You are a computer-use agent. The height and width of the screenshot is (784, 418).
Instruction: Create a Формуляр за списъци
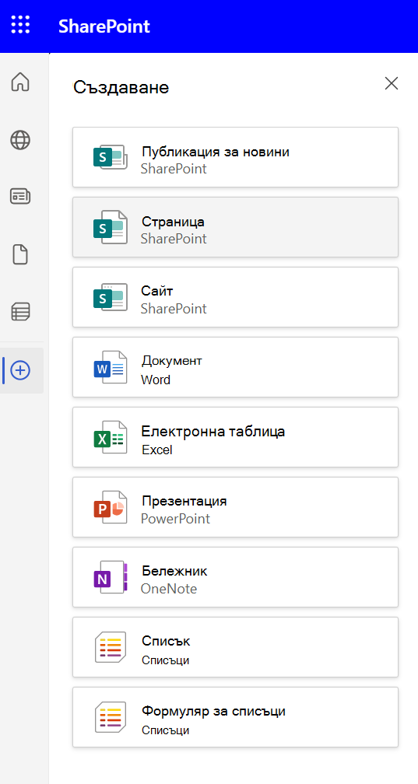click(235, 717)
